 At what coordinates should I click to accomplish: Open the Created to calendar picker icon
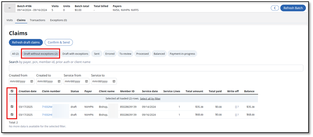click(x=59, y=82)
